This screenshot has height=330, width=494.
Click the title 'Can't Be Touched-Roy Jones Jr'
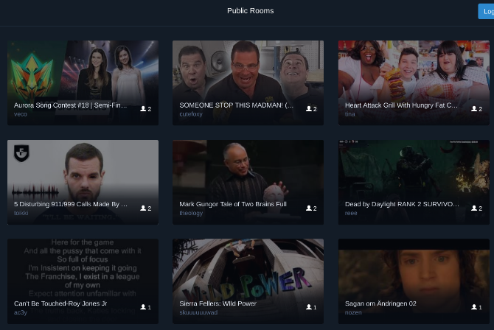(60, 303)
